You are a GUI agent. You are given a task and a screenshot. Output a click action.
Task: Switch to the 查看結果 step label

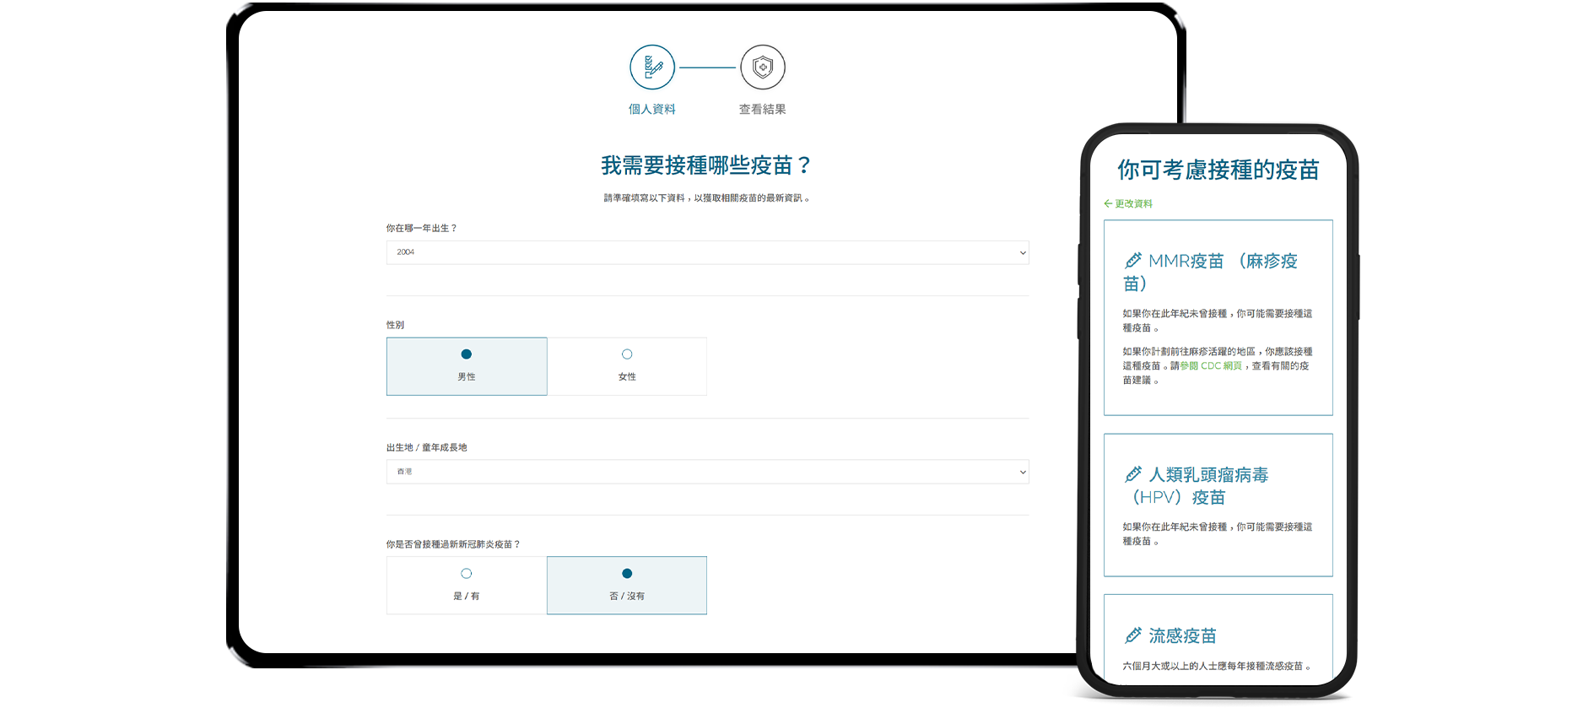click(762, 109)
